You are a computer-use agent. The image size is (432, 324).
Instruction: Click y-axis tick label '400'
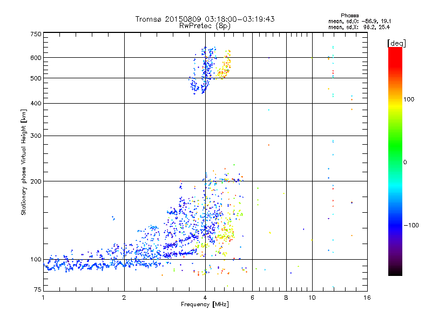pyautogui.click(x=36, y=103)
